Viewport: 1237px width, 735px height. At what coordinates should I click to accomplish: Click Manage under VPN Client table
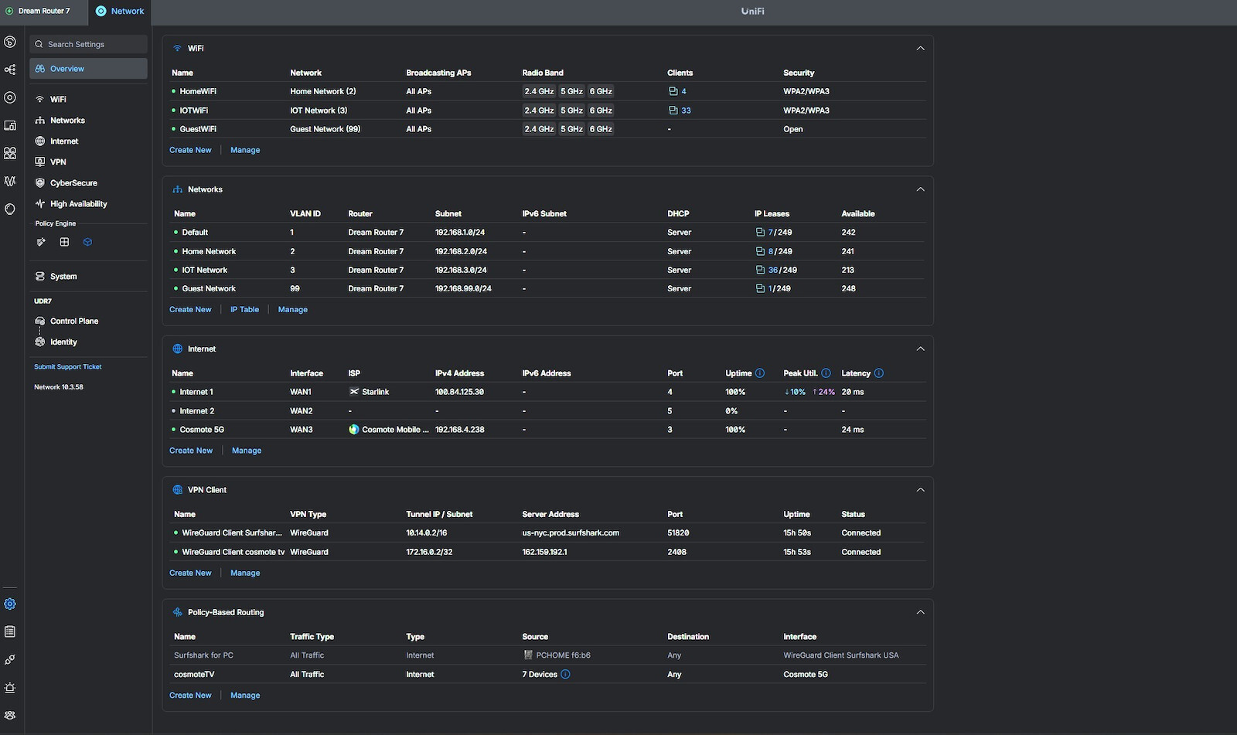click(x=245, y=573)
